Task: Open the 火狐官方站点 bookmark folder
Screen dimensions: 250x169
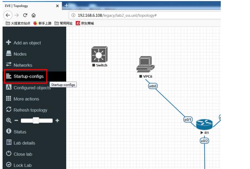Action: [18, 23]
